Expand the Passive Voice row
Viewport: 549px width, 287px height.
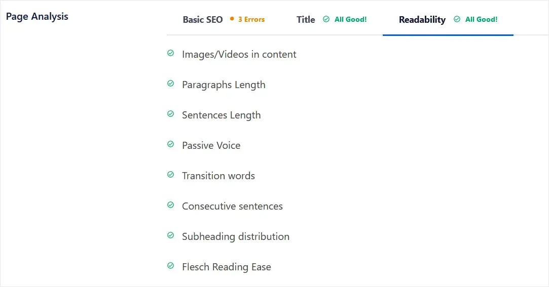click(x=211, y=145)
